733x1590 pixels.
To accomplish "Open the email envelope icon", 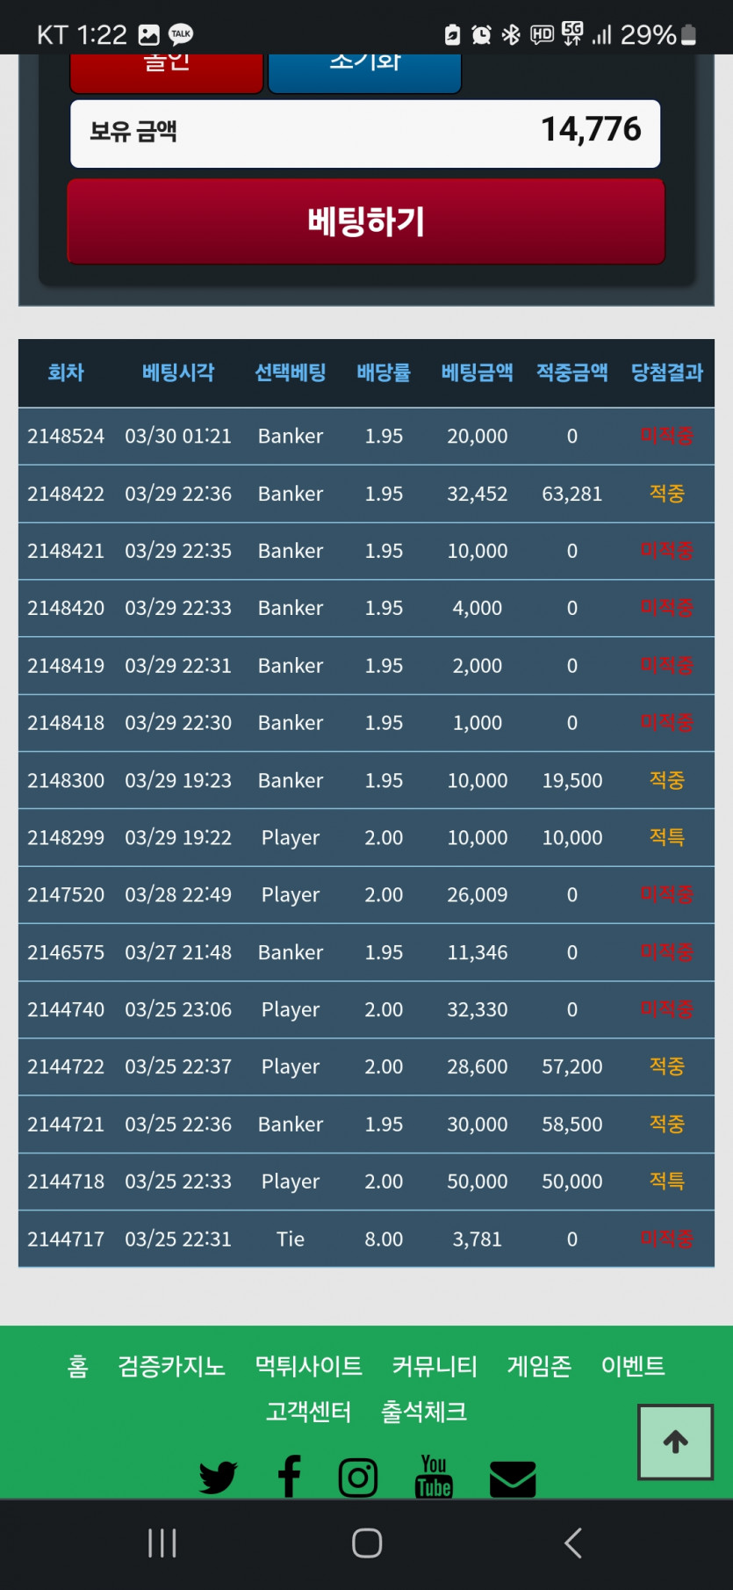I will (x=513, y=1478).
